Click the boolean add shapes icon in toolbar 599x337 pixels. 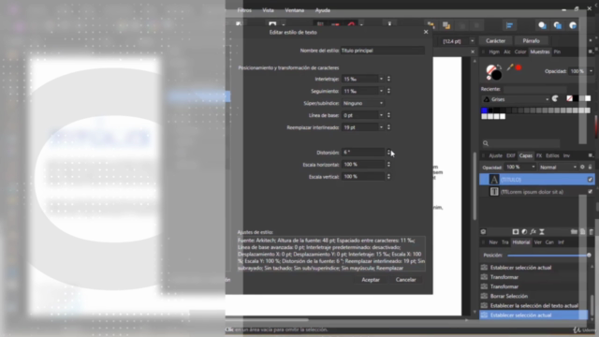542,25
